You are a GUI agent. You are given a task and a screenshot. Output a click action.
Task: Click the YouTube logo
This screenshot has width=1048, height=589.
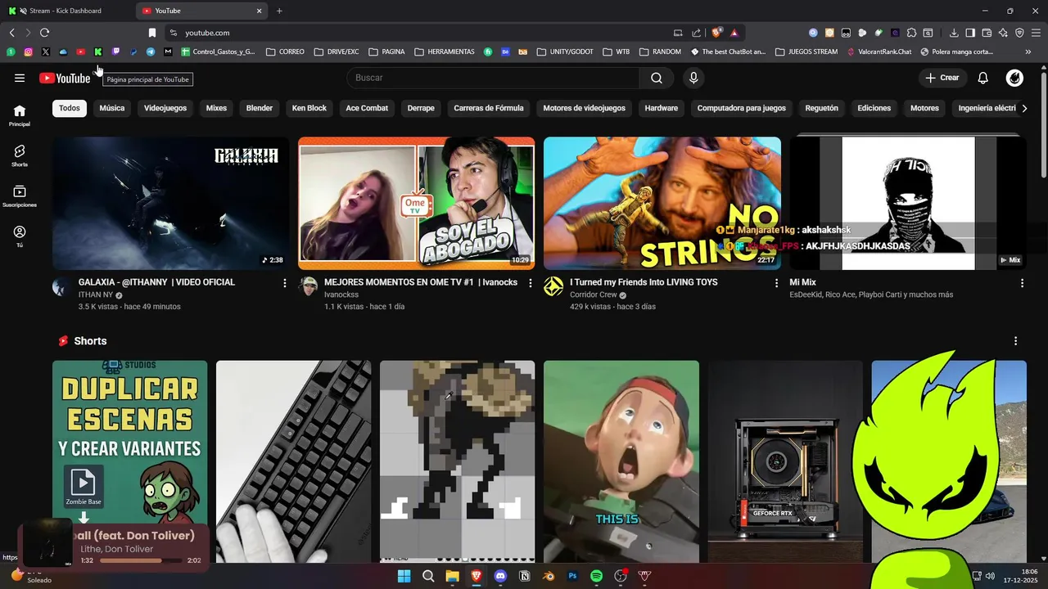coord(65,78)
